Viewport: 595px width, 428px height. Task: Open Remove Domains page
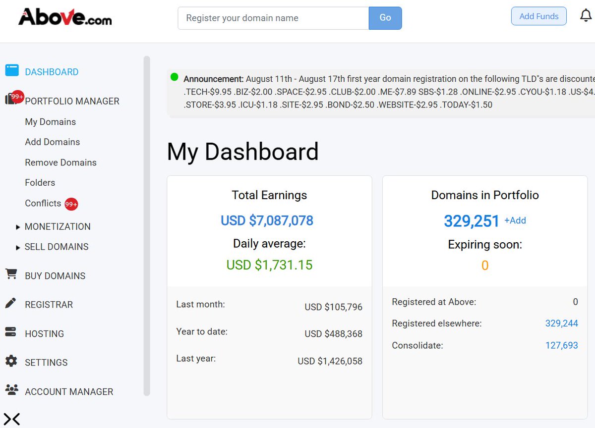[60, 162]
